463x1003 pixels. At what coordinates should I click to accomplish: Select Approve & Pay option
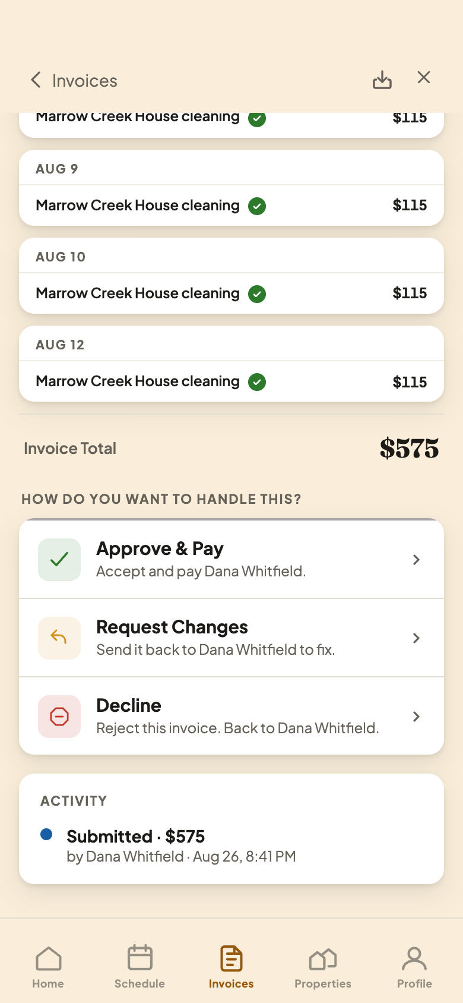[231, 559]
